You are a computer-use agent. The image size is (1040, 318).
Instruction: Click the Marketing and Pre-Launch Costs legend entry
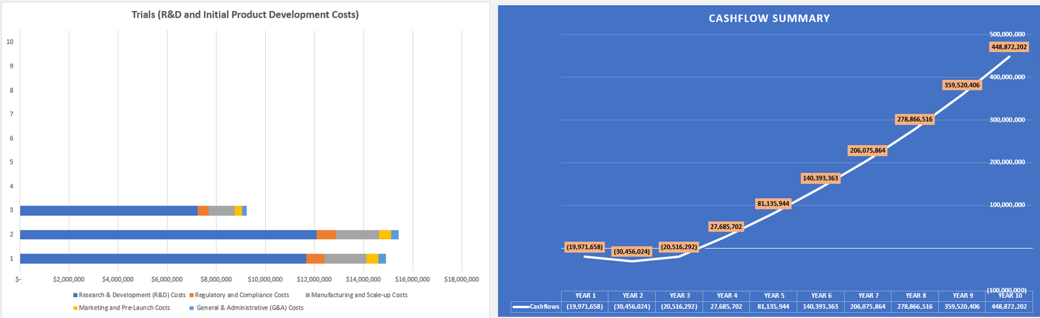coord(124,308)
